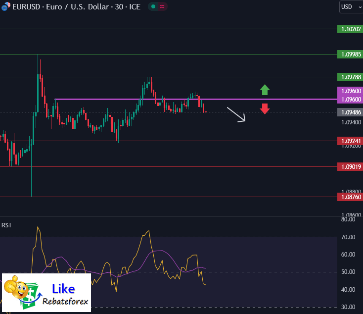Click the 60.00 RSI scale value
Screen dimensions: 363x314
348,255
